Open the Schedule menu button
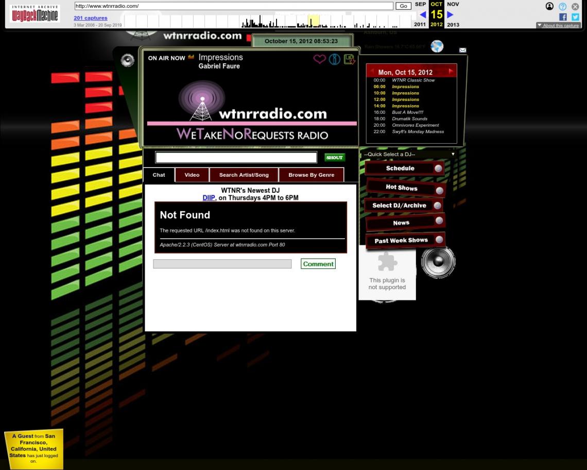 pyautogui.click(x=405, y=169)
